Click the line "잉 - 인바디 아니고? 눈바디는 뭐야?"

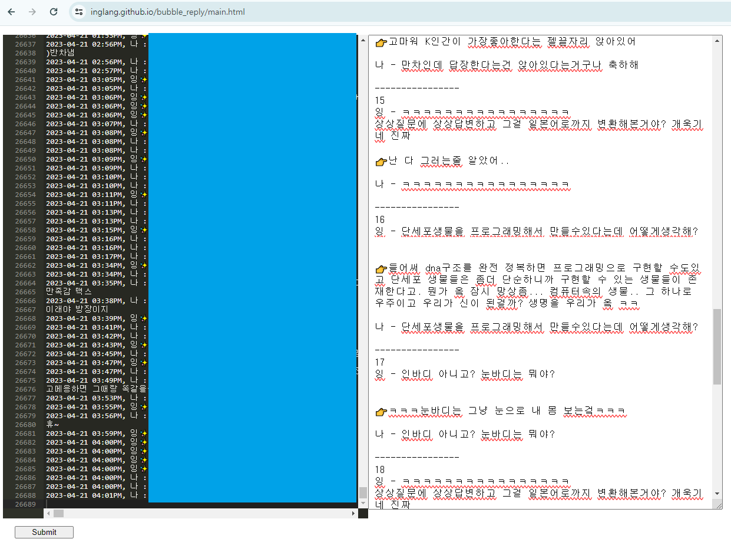coord(465,374)
